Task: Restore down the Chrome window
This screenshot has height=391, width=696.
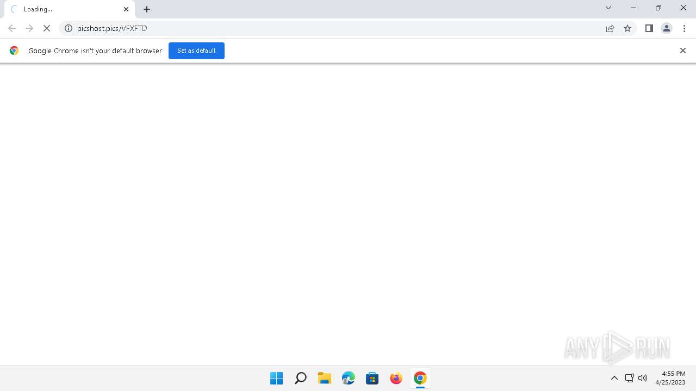Action: pyautogui.click(x=658, y=8)
